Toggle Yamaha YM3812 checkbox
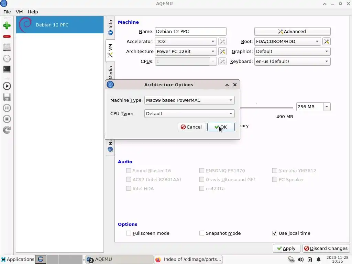 [x=275, y=170]
